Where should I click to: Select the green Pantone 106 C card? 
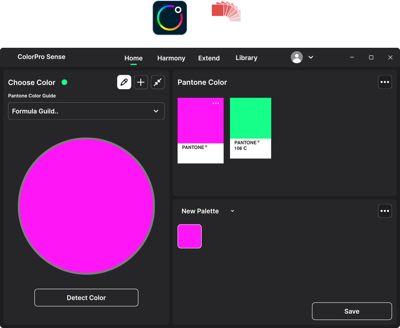[250, 128]
